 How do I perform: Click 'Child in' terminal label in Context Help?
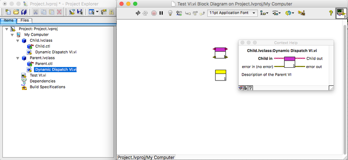(x=265, y=59)
